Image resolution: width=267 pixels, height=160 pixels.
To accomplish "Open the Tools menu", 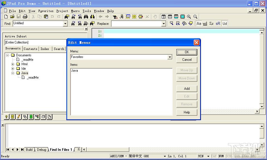I will tap(87, 11).
